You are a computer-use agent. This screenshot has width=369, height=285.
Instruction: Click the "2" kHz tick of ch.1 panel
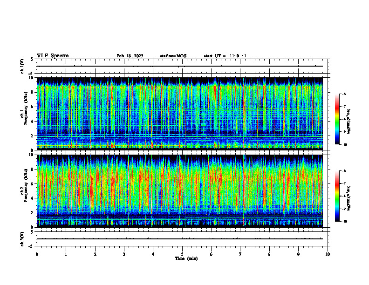[32, 136]
